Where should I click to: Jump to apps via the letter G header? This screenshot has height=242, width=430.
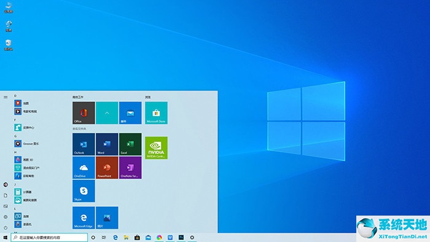pyautogui.click(x=15, y=136)
